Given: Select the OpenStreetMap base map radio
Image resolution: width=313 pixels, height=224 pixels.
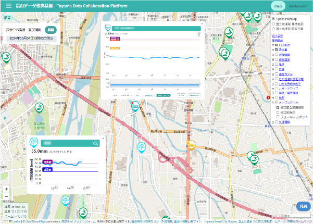Looking at the screenshot, I should pos(273,19).
